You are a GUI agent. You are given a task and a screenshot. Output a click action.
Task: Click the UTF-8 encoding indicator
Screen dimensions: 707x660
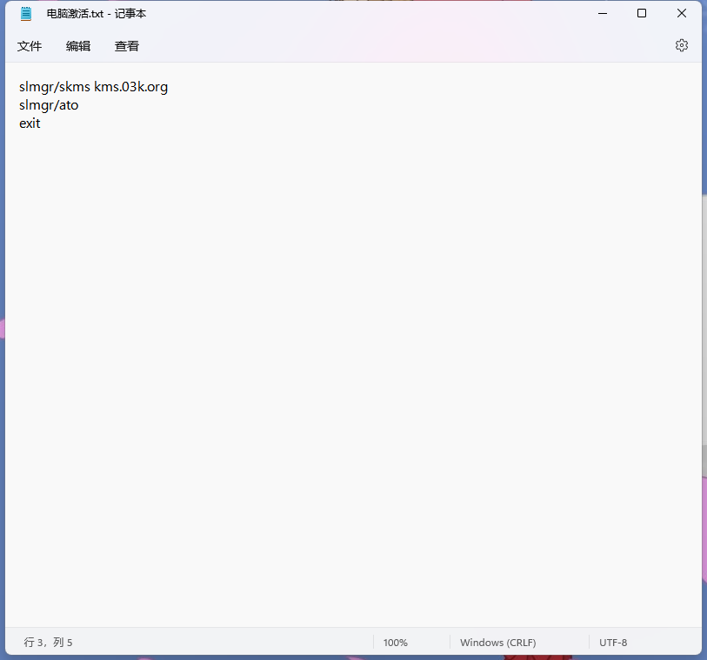[x=613, y=643]
